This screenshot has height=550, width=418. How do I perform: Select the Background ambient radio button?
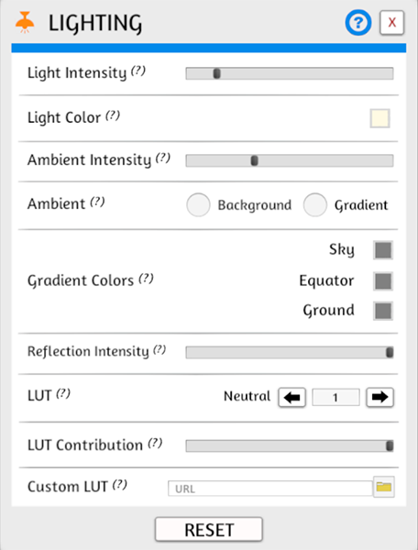198,204
